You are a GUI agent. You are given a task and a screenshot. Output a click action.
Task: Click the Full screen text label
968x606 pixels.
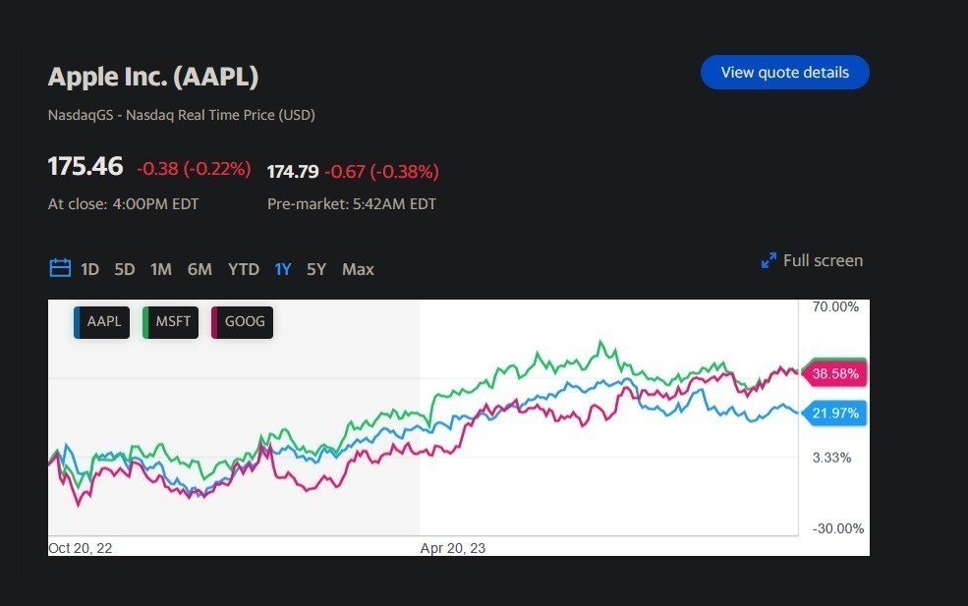(823, 260)
